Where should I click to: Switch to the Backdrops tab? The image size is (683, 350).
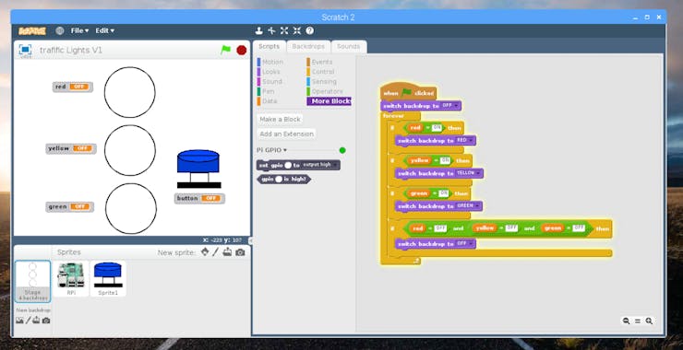pyautogui.click(x=308, y=47)
